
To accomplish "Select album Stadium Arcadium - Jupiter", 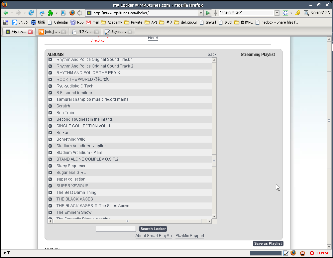I will click(81, 146).
